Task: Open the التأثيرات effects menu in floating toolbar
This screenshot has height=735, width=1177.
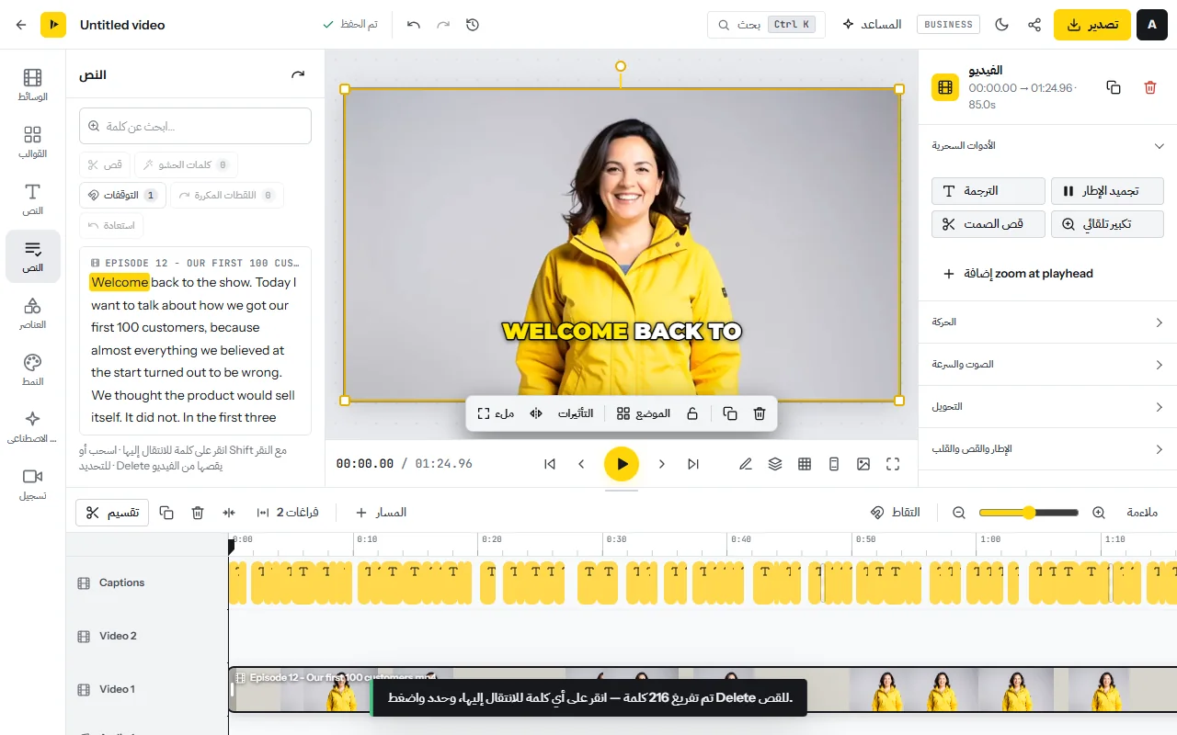Action: [x=576, y=413]
